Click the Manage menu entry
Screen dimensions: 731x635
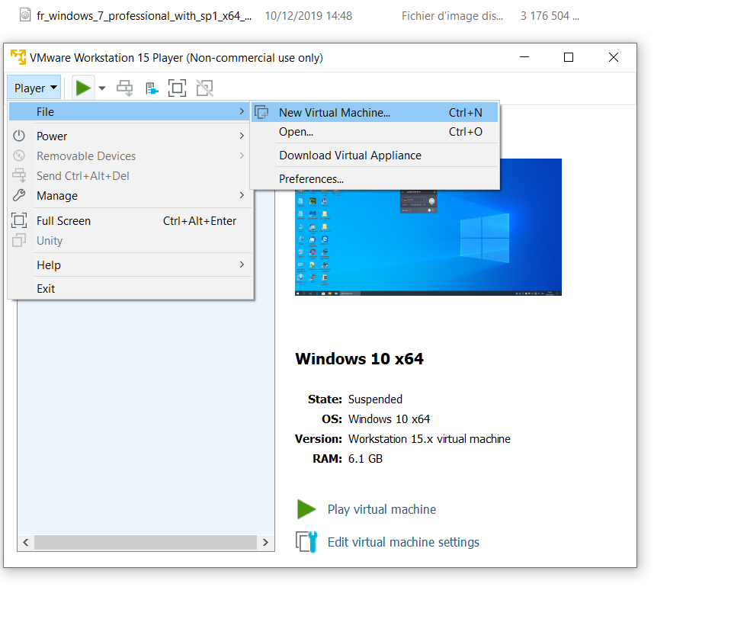pyautogui.click(x=129, y=196)
